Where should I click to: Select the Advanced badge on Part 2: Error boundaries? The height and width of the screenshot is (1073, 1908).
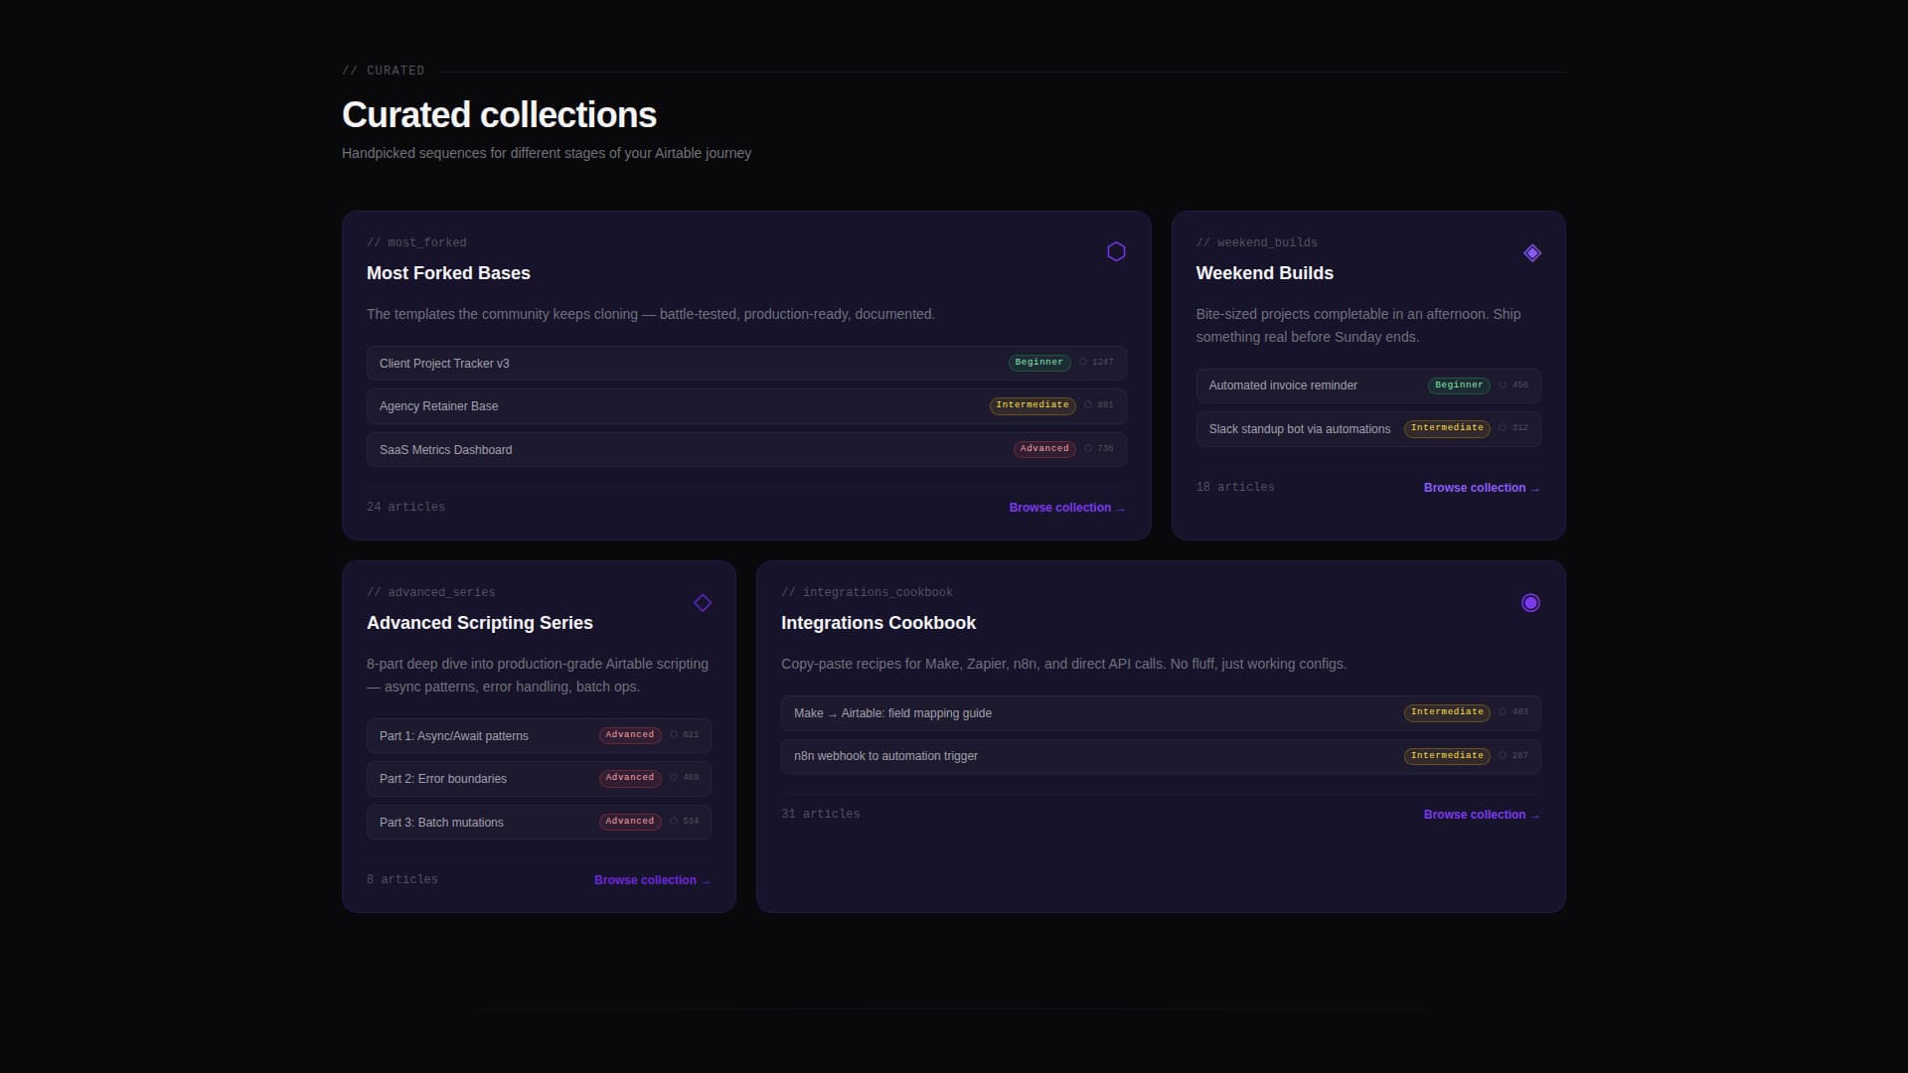click(x=628, y=778)
